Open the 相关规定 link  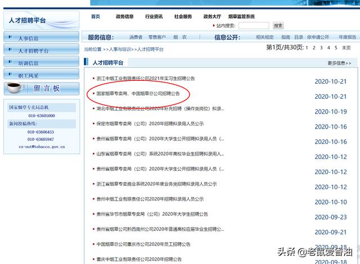click(265, 37)
